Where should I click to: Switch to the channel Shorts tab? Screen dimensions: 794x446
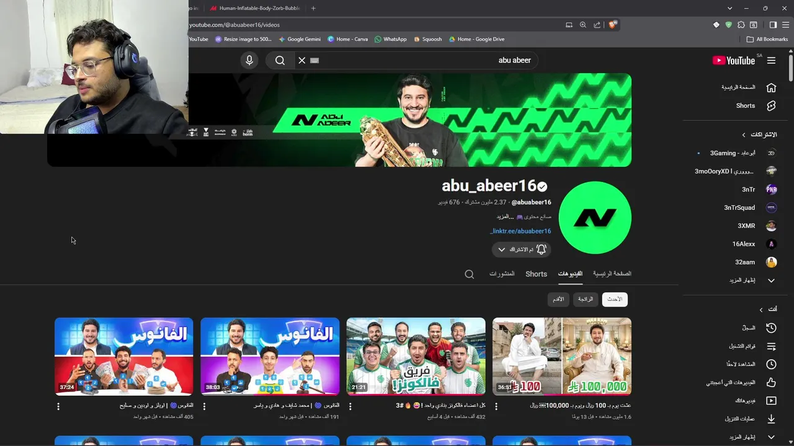536,274
